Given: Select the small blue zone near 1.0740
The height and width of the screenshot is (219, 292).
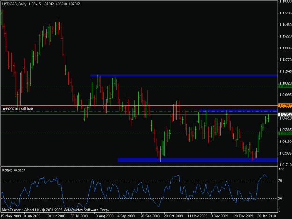Looking at the screenshot, I should 239,111.
